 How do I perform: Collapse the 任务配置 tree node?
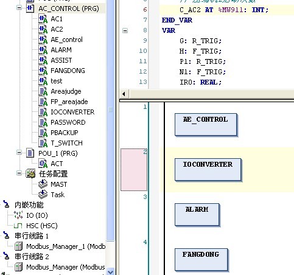19,173
